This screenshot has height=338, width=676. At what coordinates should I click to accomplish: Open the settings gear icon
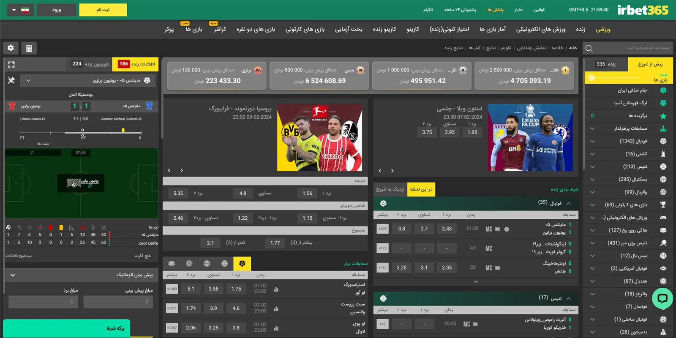coord(11,48)
